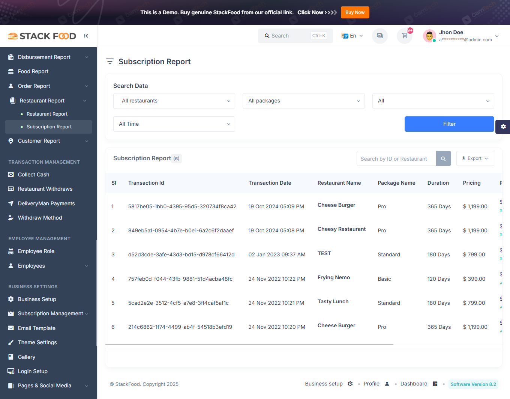510x399 pixels.
Task: Expand the Order Report chevron
Action: (87, 86)
